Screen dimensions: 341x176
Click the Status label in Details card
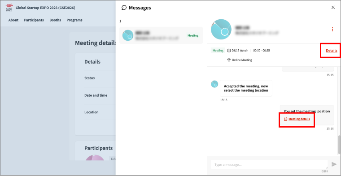[90, 78]
